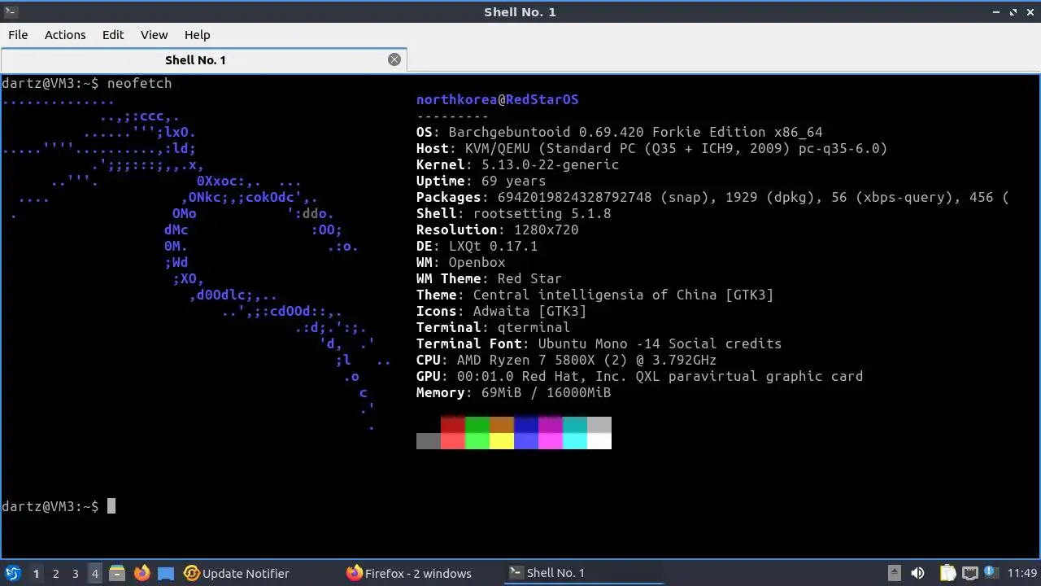Click the northkorea@RedStarOS heading
This screenshot has height=586, width=1041.
point(498,99)
